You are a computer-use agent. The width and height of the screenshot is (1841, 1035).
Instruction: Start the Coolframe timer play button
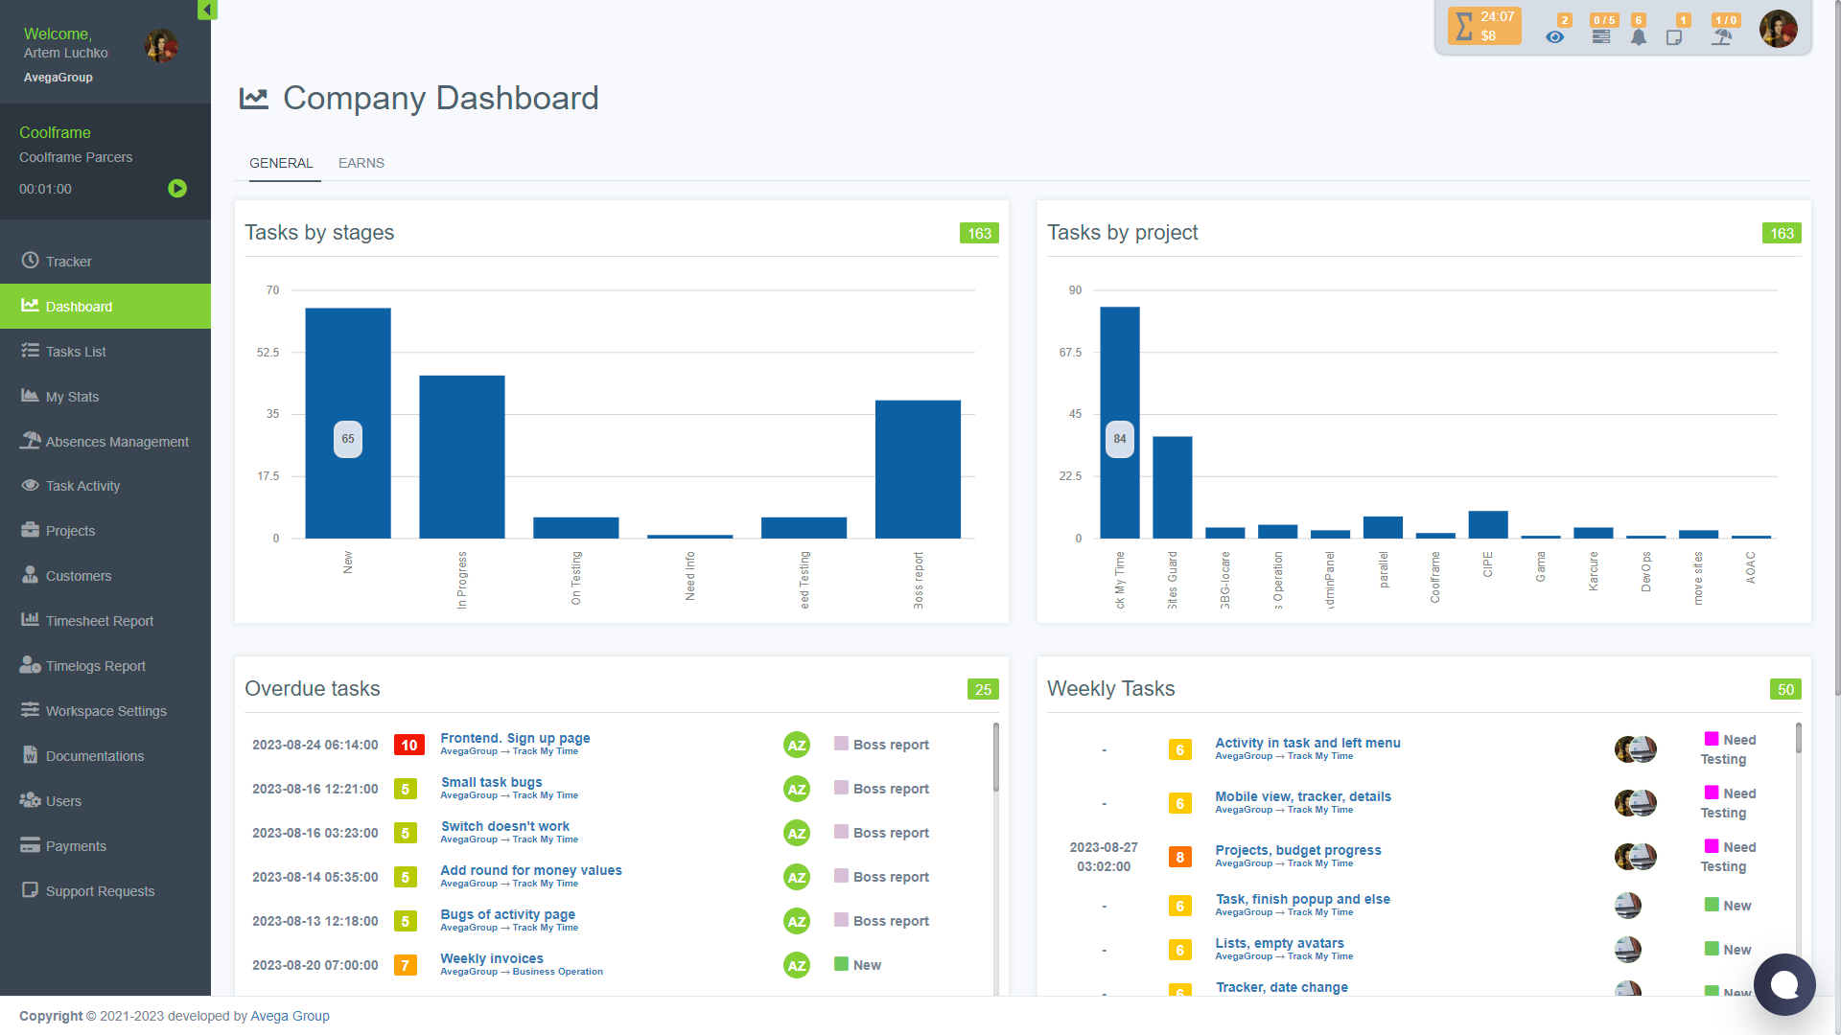click(x=177, y=189)
